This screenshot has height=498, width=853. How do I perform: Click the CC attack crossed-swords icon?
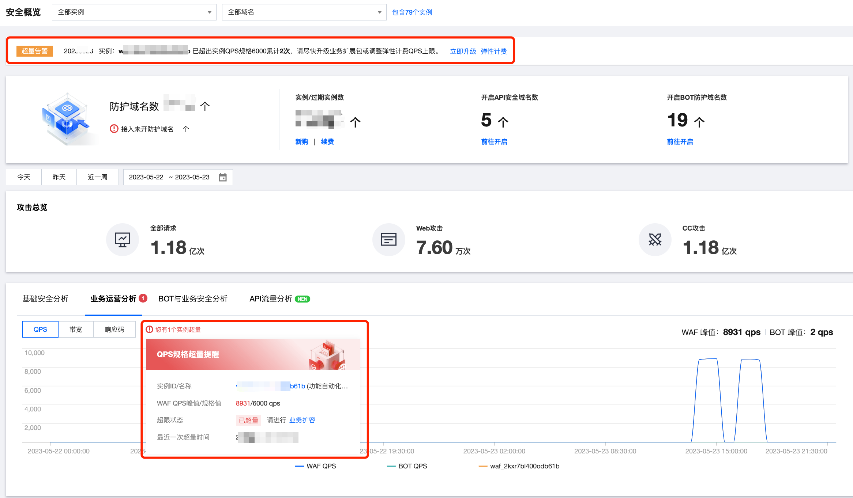tap(655, 240)
